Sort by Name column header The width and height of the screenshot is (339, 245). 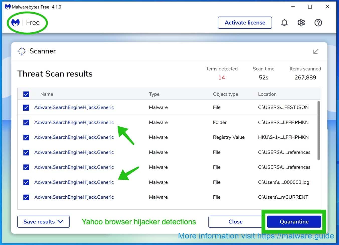pos(47,94)
